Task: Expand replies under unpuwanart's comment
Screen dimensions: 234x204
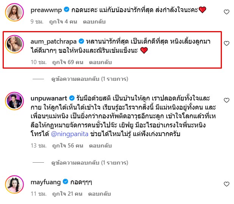Action: coord(90,163)
